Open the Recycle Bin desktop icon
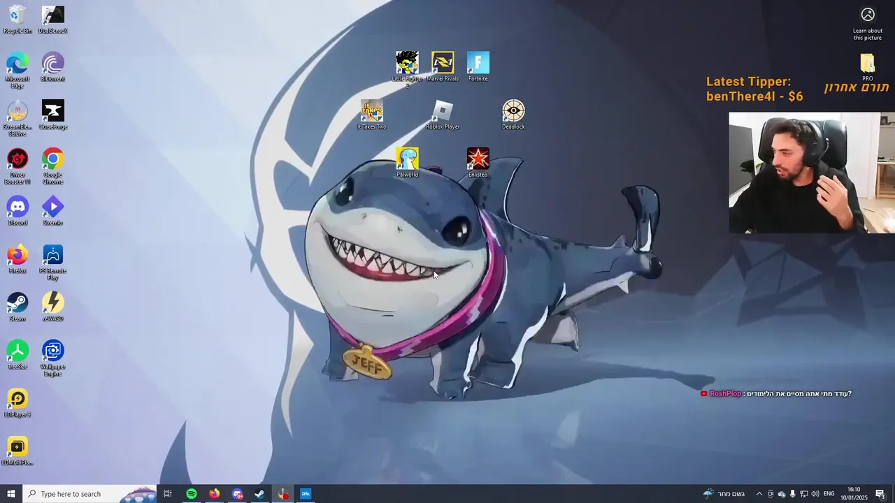Viewport: 895px width, 503px height. (17, 20)
